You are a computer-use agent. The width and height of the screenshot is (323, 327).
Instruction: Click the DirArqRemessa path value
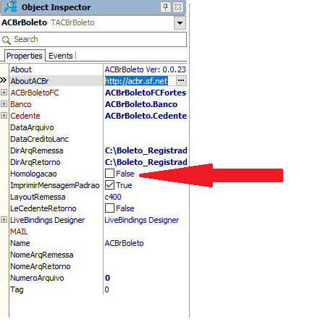pyautogui.click(x=146, y=150)
